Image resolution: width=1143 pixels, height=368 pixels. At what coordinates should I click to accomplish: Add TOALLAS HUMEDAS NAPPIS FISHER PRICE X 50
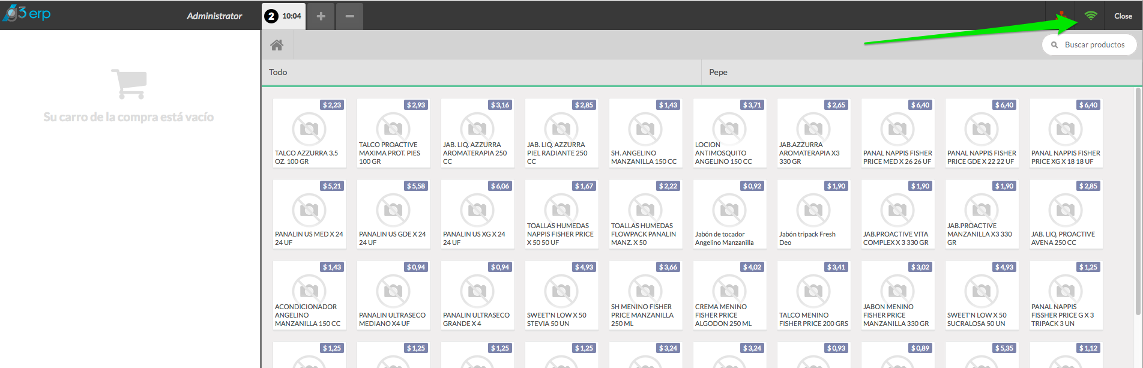pyautogui.click(x=561, y=214)
